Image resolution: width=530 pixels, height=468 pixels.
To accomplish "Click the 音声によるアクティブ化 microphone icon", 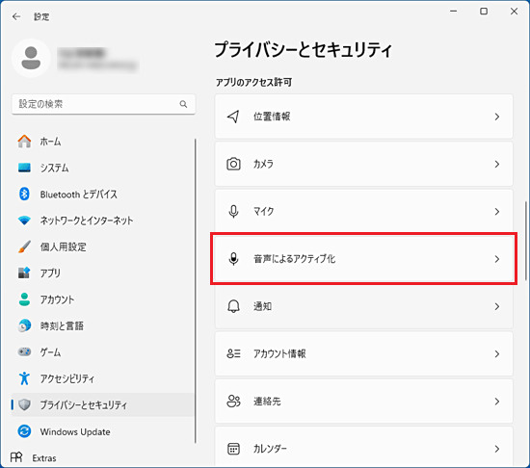I will click(233, 259).
